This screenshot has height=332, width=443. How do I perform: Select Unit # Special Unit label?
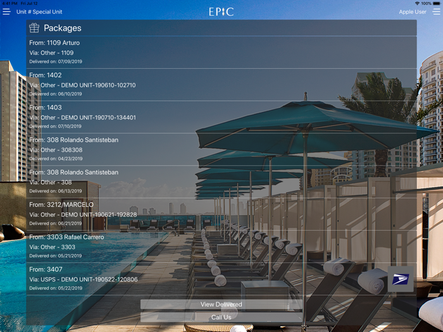(x=39, y=12)
